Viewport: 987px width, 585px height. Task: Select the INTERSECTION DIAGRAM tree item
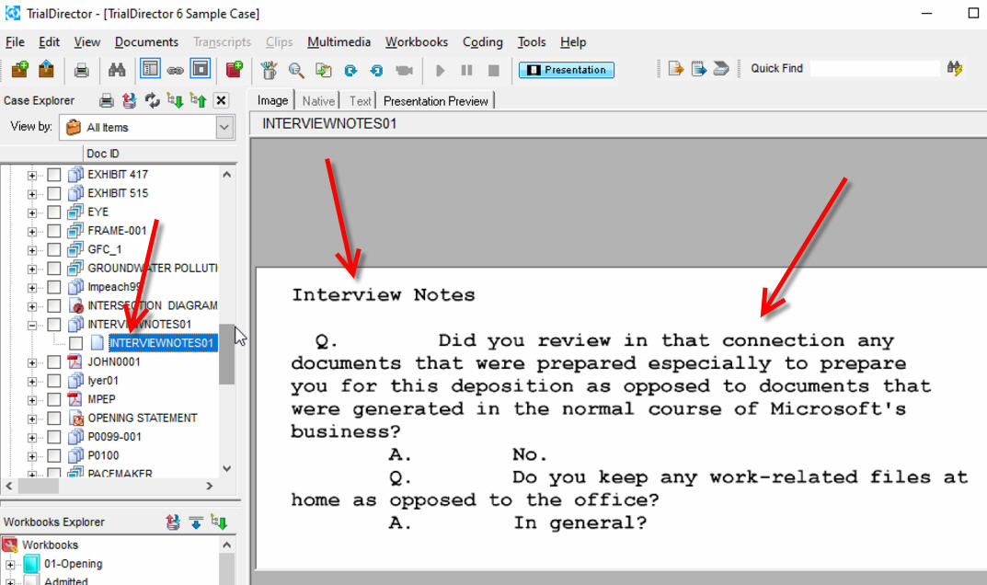pos(153,305)
